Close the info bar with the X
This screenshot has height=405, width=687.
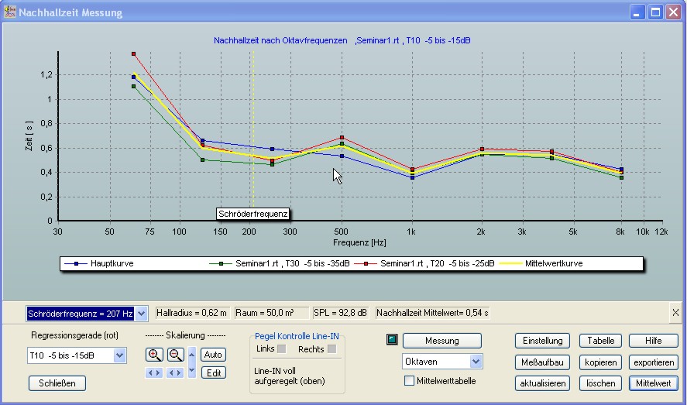coord(675,313)
